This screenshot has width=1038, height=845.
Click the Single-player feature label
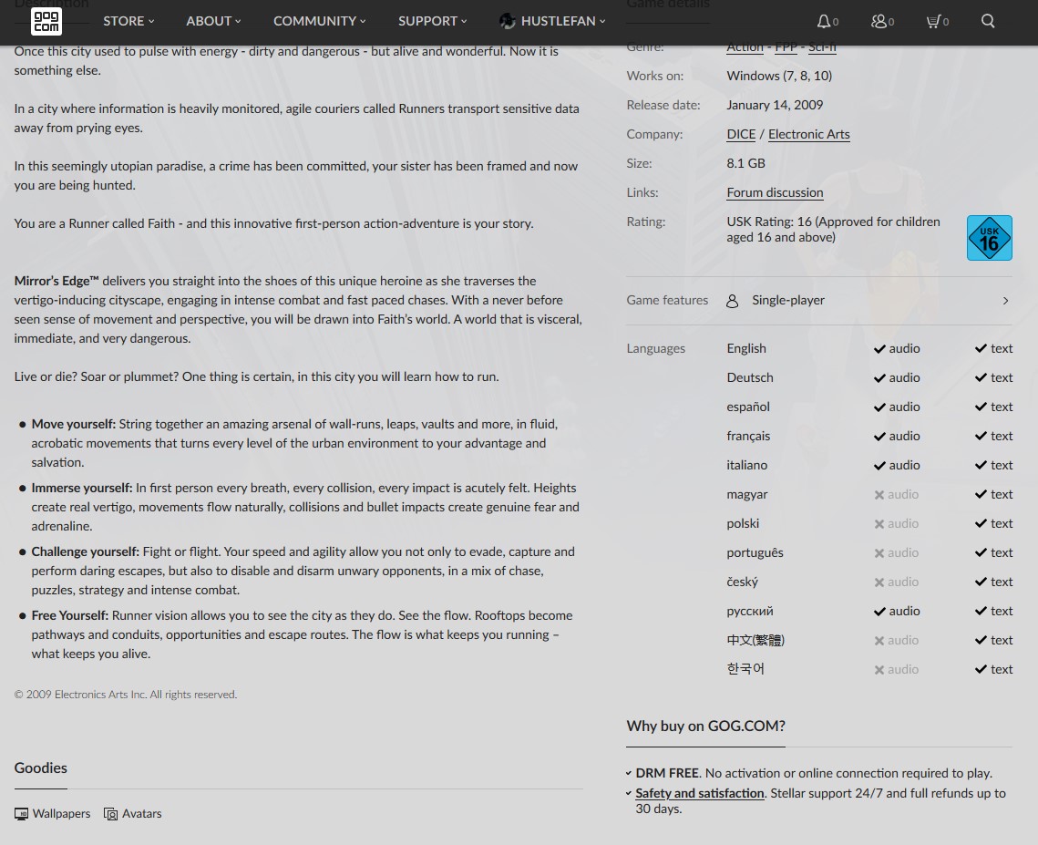tap(787, 301)
